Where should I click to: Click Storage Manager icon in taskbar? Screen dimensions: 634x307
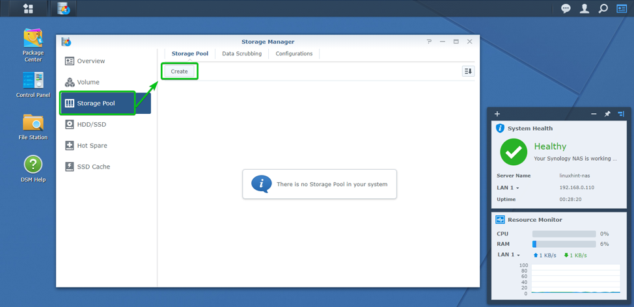click(64, 8)
